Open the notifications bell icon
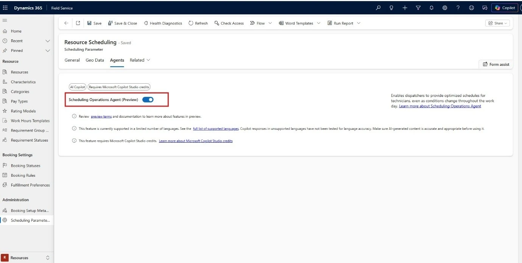 point(432,8)
